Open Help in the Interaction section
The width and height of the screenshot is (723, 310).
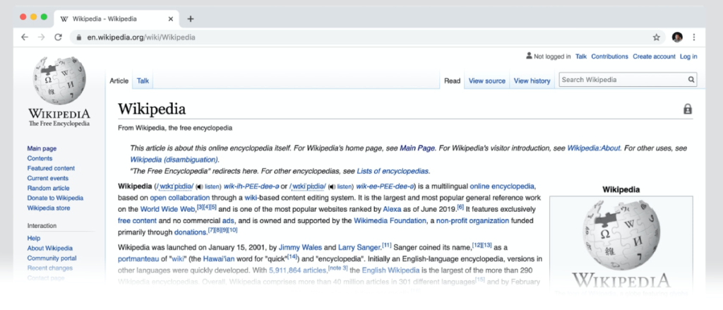pos(34,238)
